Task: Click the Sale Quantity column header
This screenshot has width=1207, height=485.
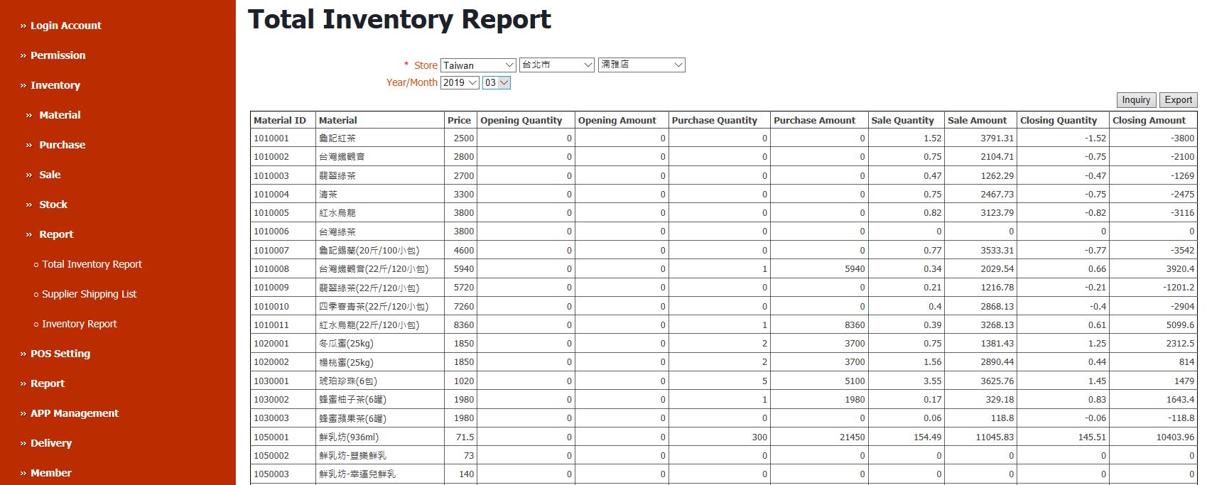Action: [906, 120]
